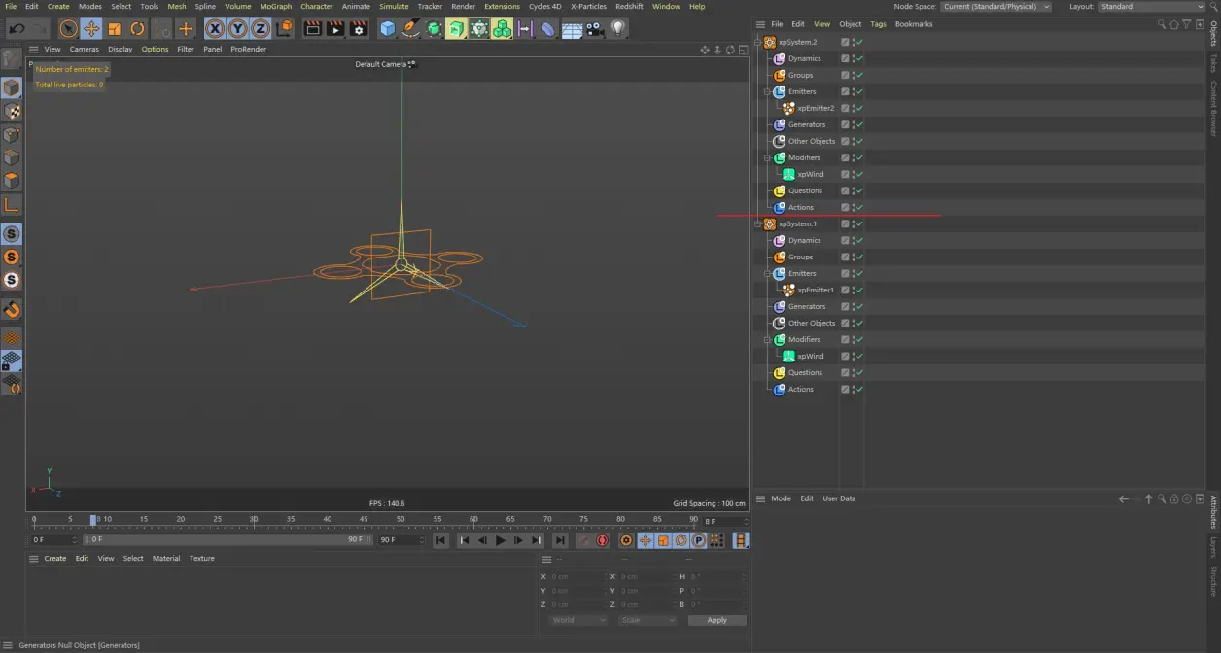Select the Move tool
The image size is (1221, 653).
click(x=90, y=28)
